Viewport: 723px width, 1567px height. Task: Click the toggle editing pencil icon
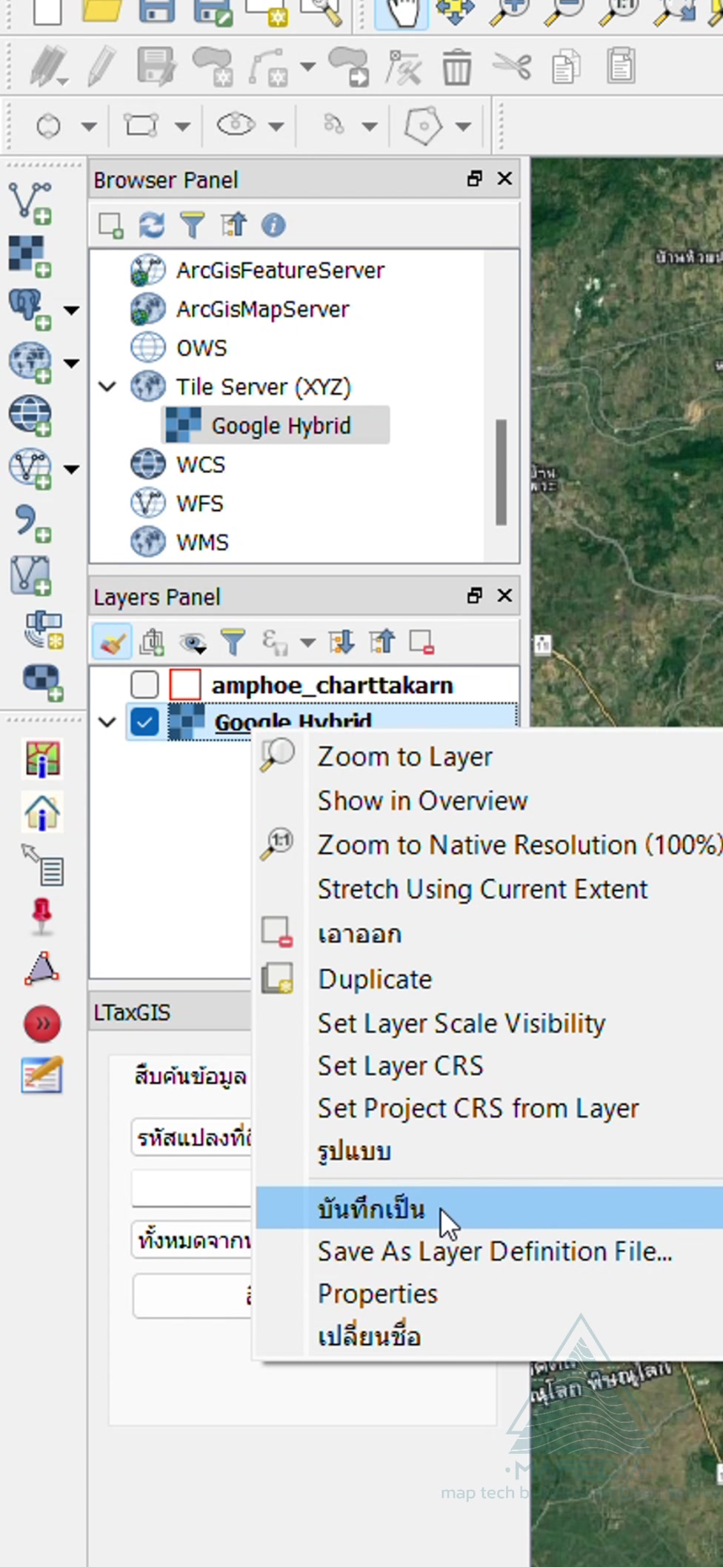pos(102,67)
